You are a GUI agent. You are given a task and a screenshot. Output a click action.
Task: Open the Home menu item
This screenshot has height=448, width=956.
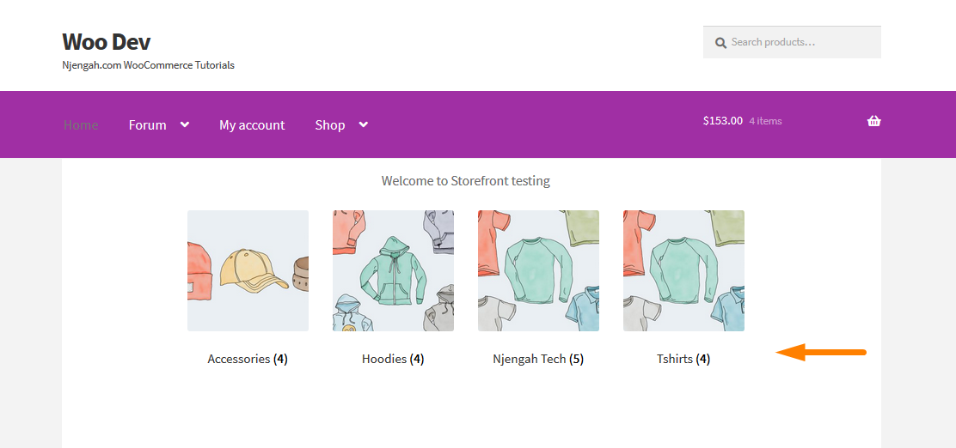[81, 124]
